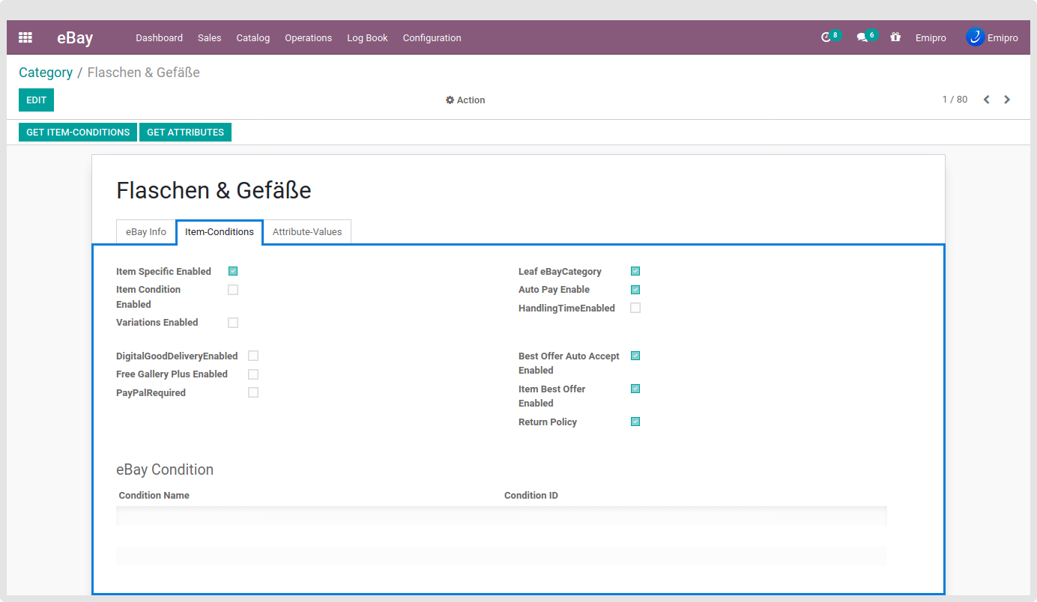Click the GET ATTRIBUTES button
1037x602 pixels.
click(x=185, y=132)
